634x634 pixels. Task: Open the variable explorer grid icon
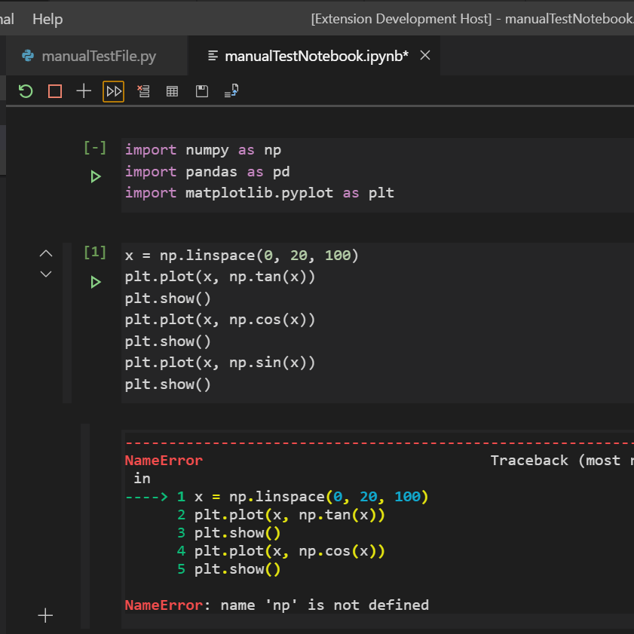tap(172, 90)
